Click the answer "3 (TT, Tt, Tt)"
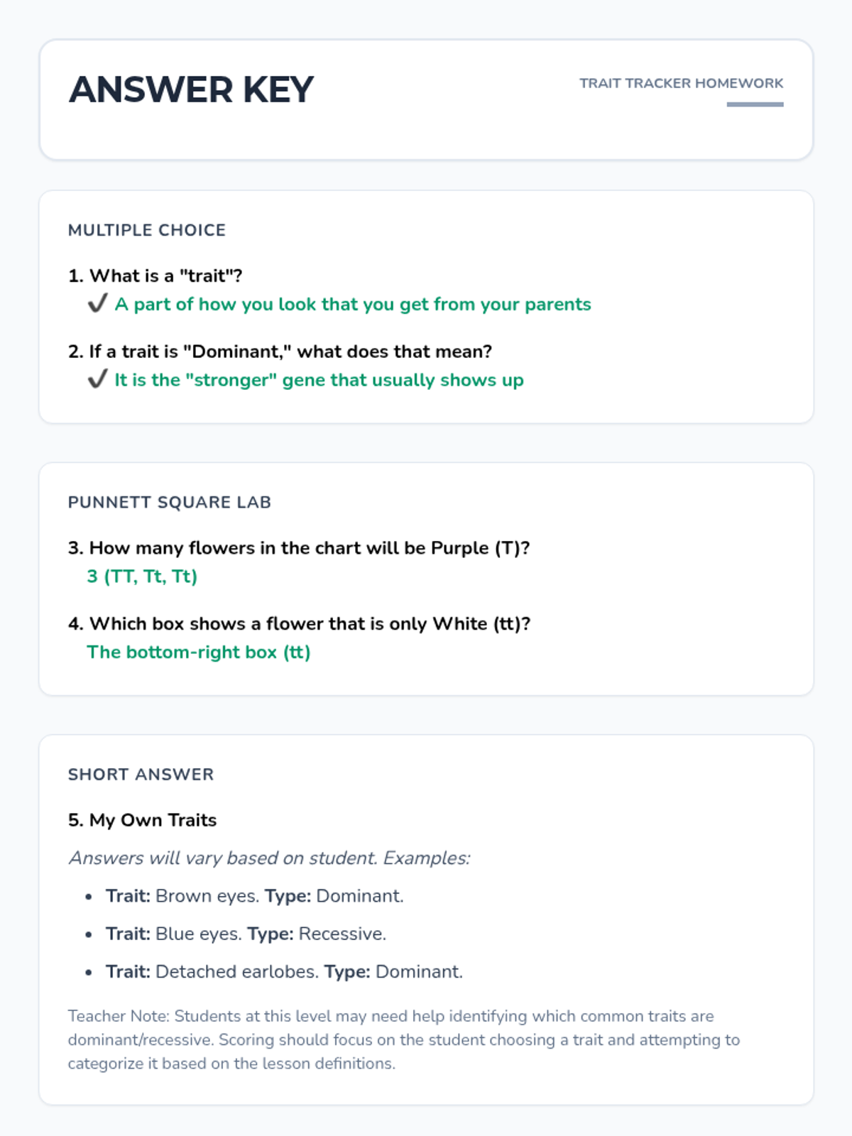Viewport: 852px width, 1136px height. click(142, 577)
